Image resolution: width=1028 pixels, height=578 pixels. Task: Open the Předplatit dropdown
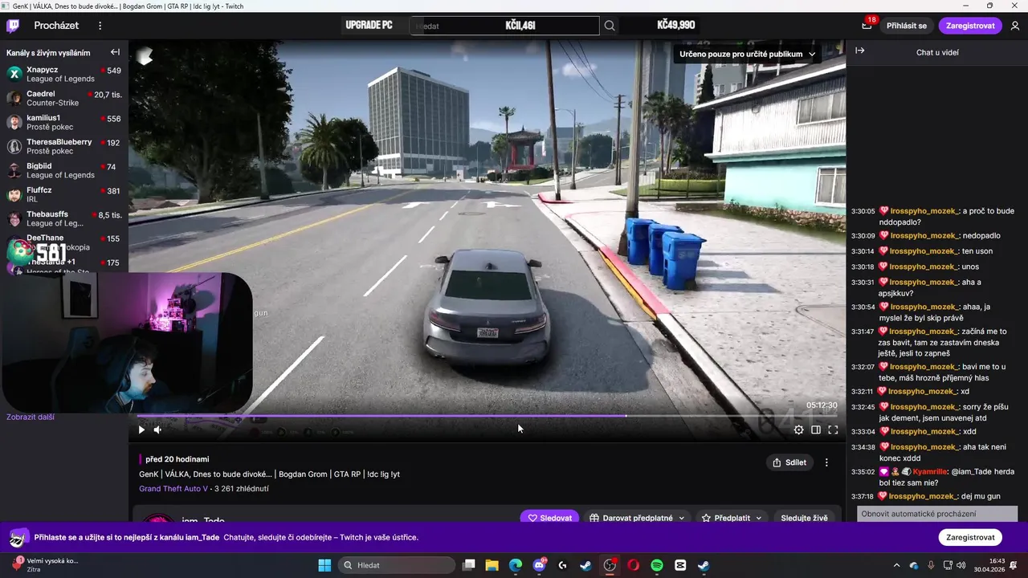click(x=732, y=518)
